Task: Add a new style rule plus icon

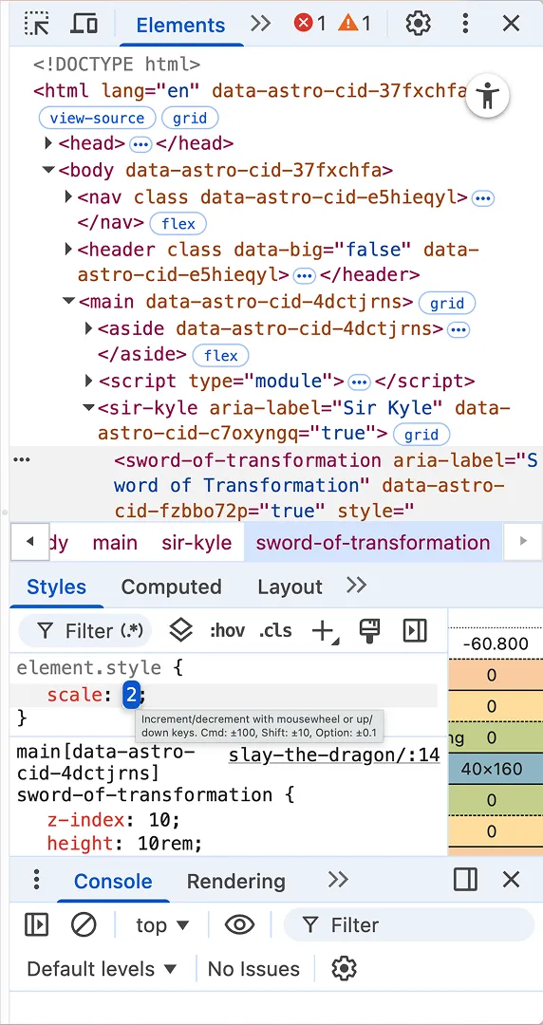Action: point(324,631)
